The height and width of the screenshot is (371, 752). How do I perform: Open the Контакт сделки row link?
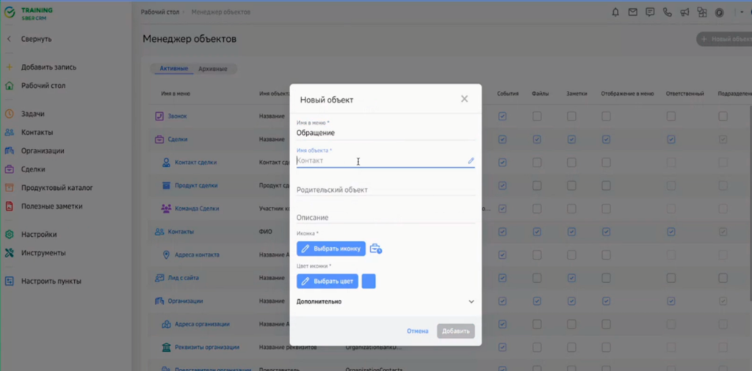click(195, 162)
